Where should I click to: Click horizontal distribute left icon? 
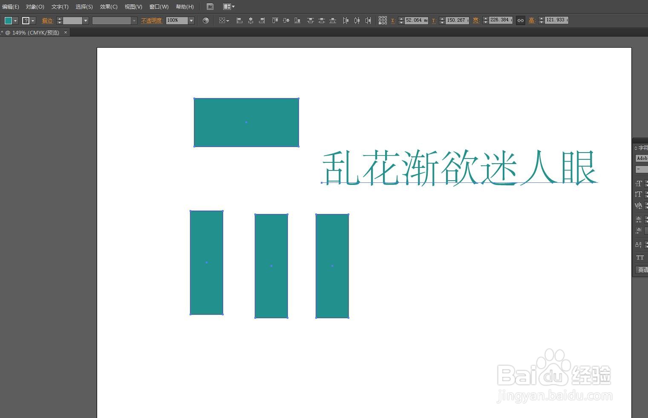346,20
